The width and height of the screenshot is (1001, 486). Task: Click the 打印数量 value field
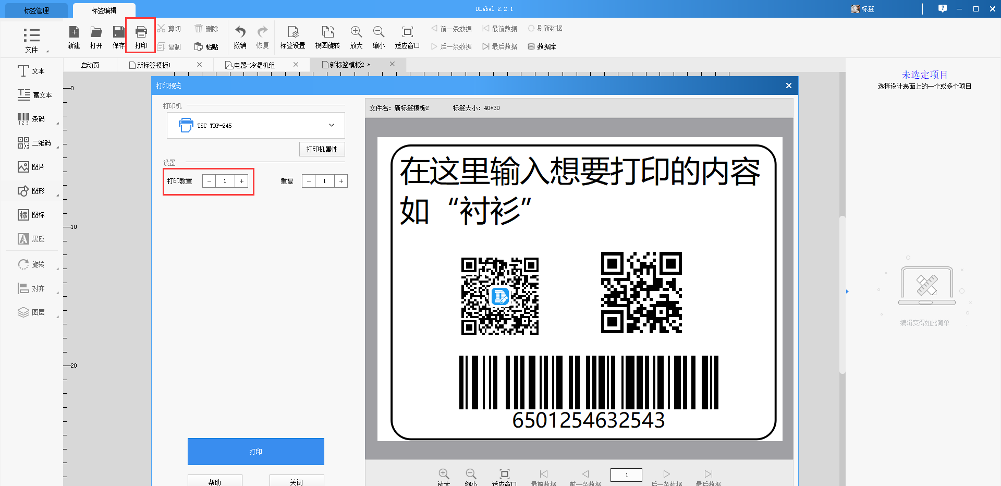[x=225, y=181]
